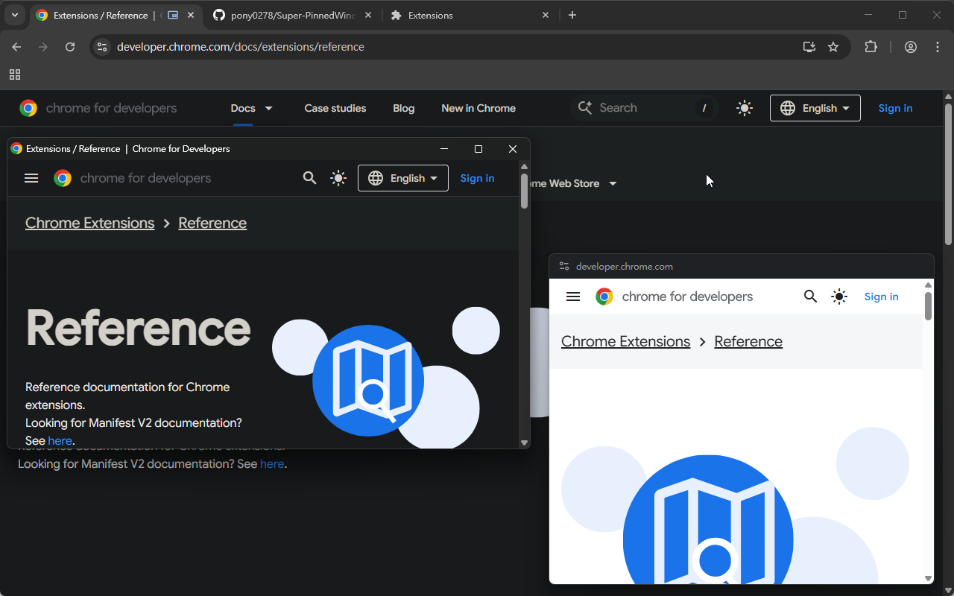Open the Extensions puzzle icon in the toolbar
The height and width of the screenshot is (596, 954).
pos(871,47)
